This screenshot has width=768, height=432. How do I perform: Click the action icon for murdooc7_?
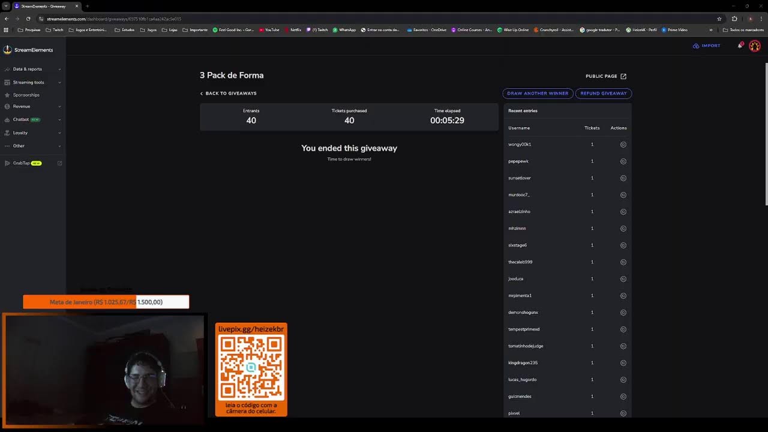click(623, 195)
